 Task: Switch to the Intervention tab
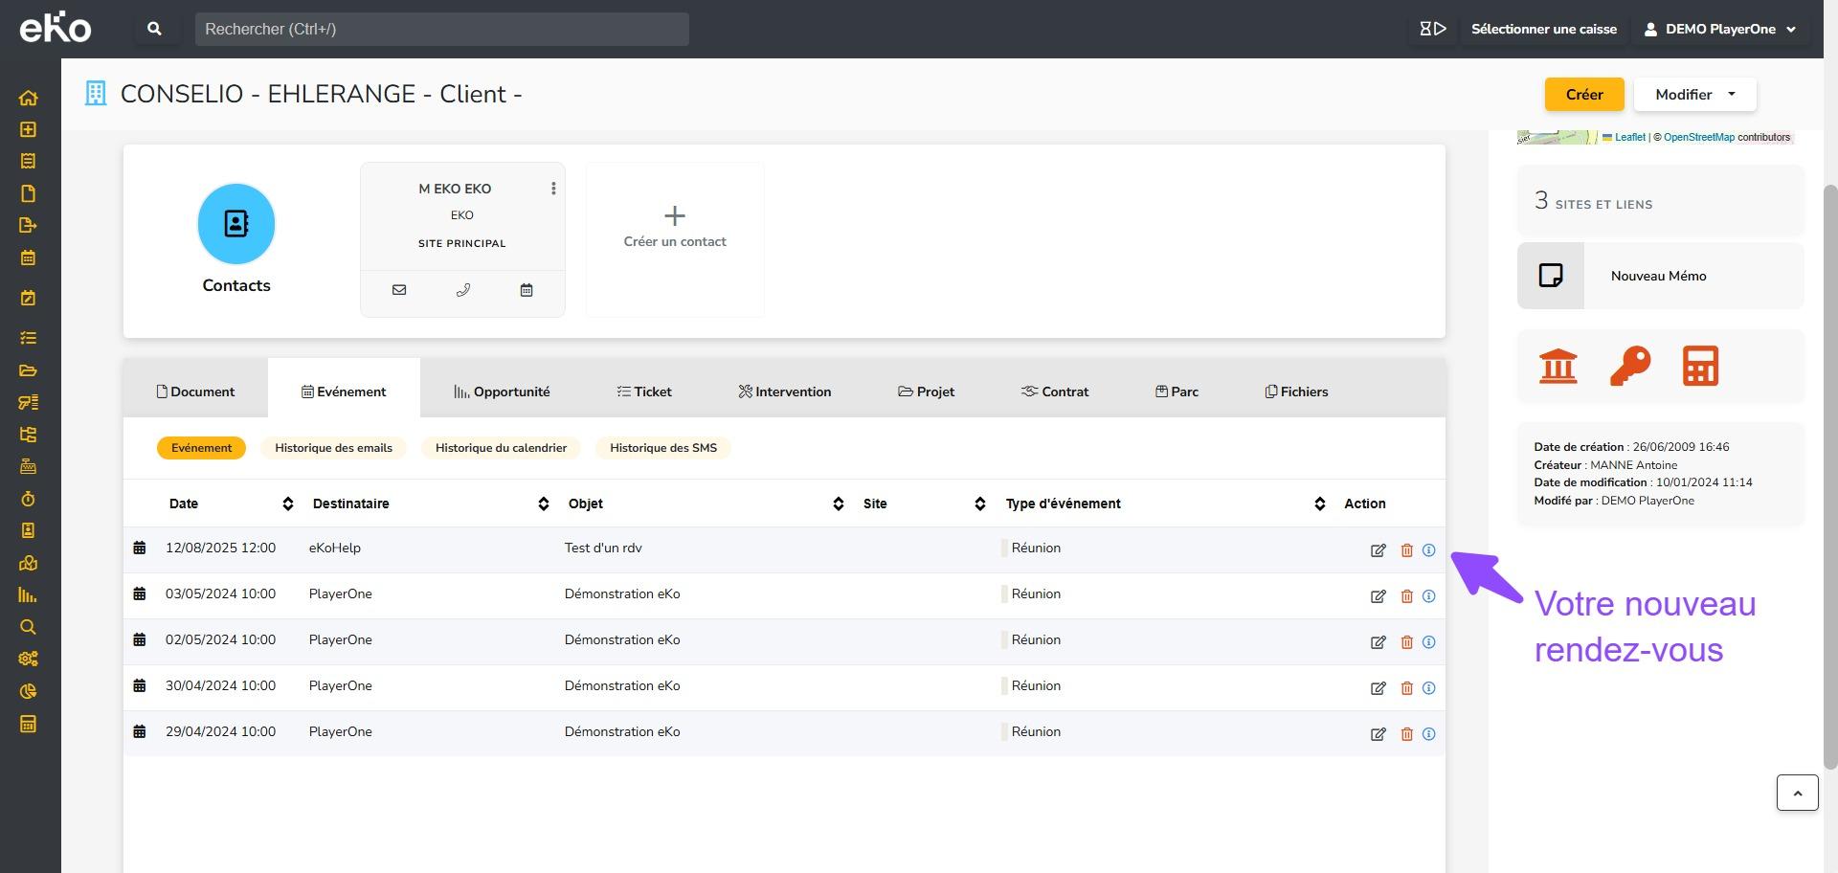784,392
